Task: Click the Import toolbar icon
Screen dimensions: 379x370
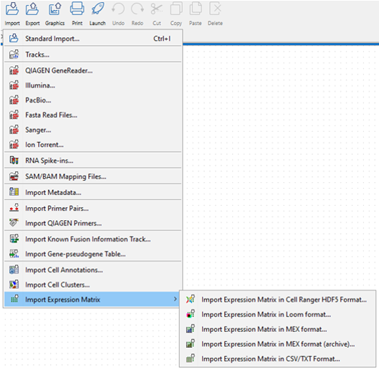Action: 12,9
